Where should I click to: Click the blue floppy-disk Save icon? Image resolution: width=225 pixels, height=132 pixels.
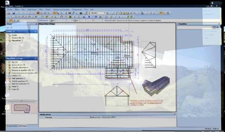(x=13, y=13)
